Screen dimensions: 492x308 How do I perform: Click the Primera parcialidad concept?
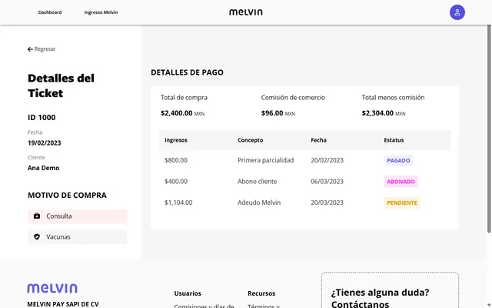click(266, 160)
